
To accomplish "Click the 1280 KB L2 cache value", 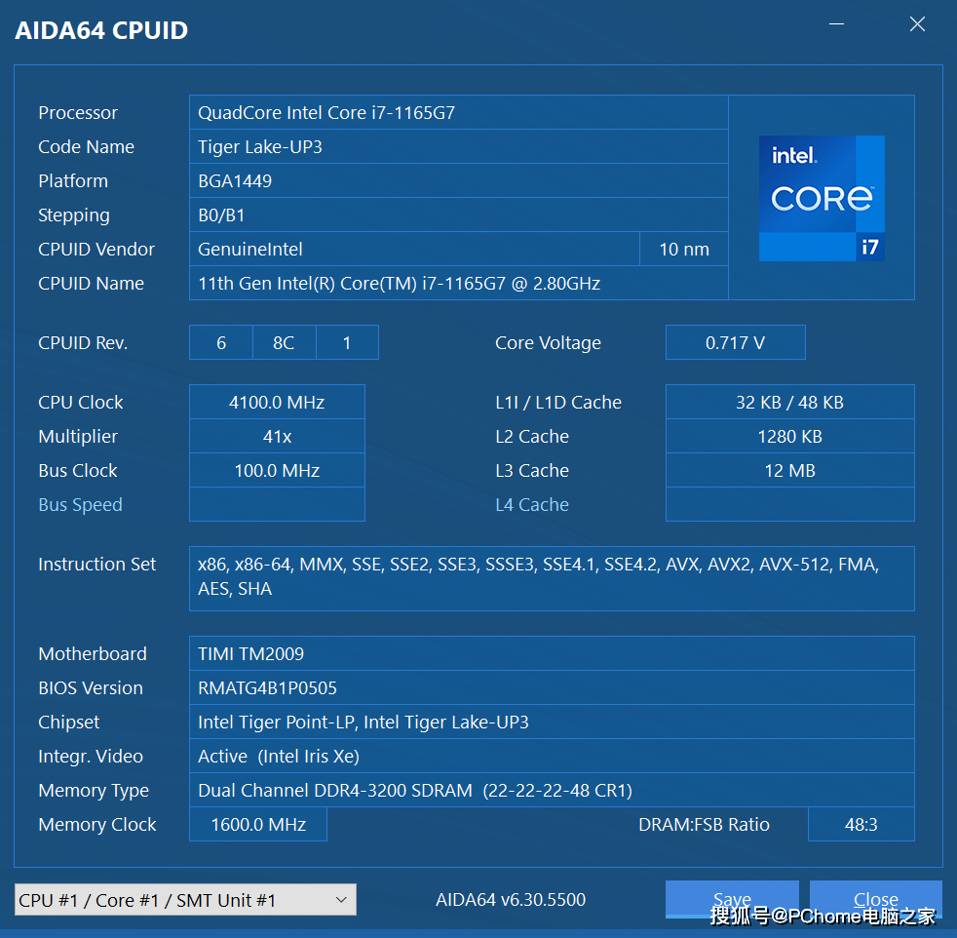I will (x=789, y=436).
